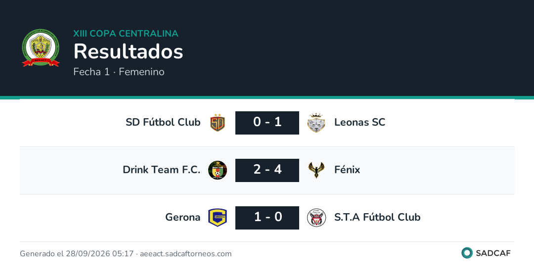
Task: Click the 2 - 4 score box
Action: click(267, 170)
